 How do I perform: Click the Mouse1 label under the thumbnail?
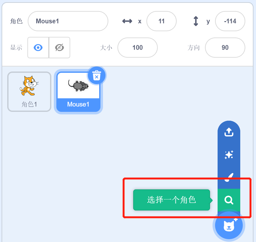(78, 104)
